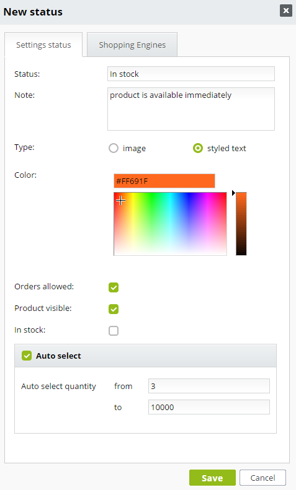The width and height of the screenshot is (296, 490).
Task: Pick a color from the rainbow palette
Action: click(170, 224)
